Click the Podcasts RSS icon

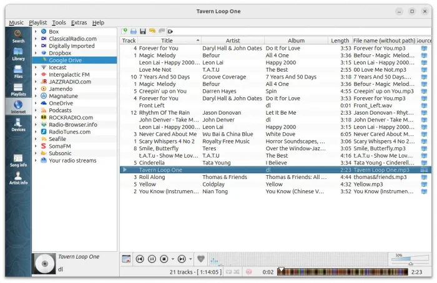click(x=44, y=110)
